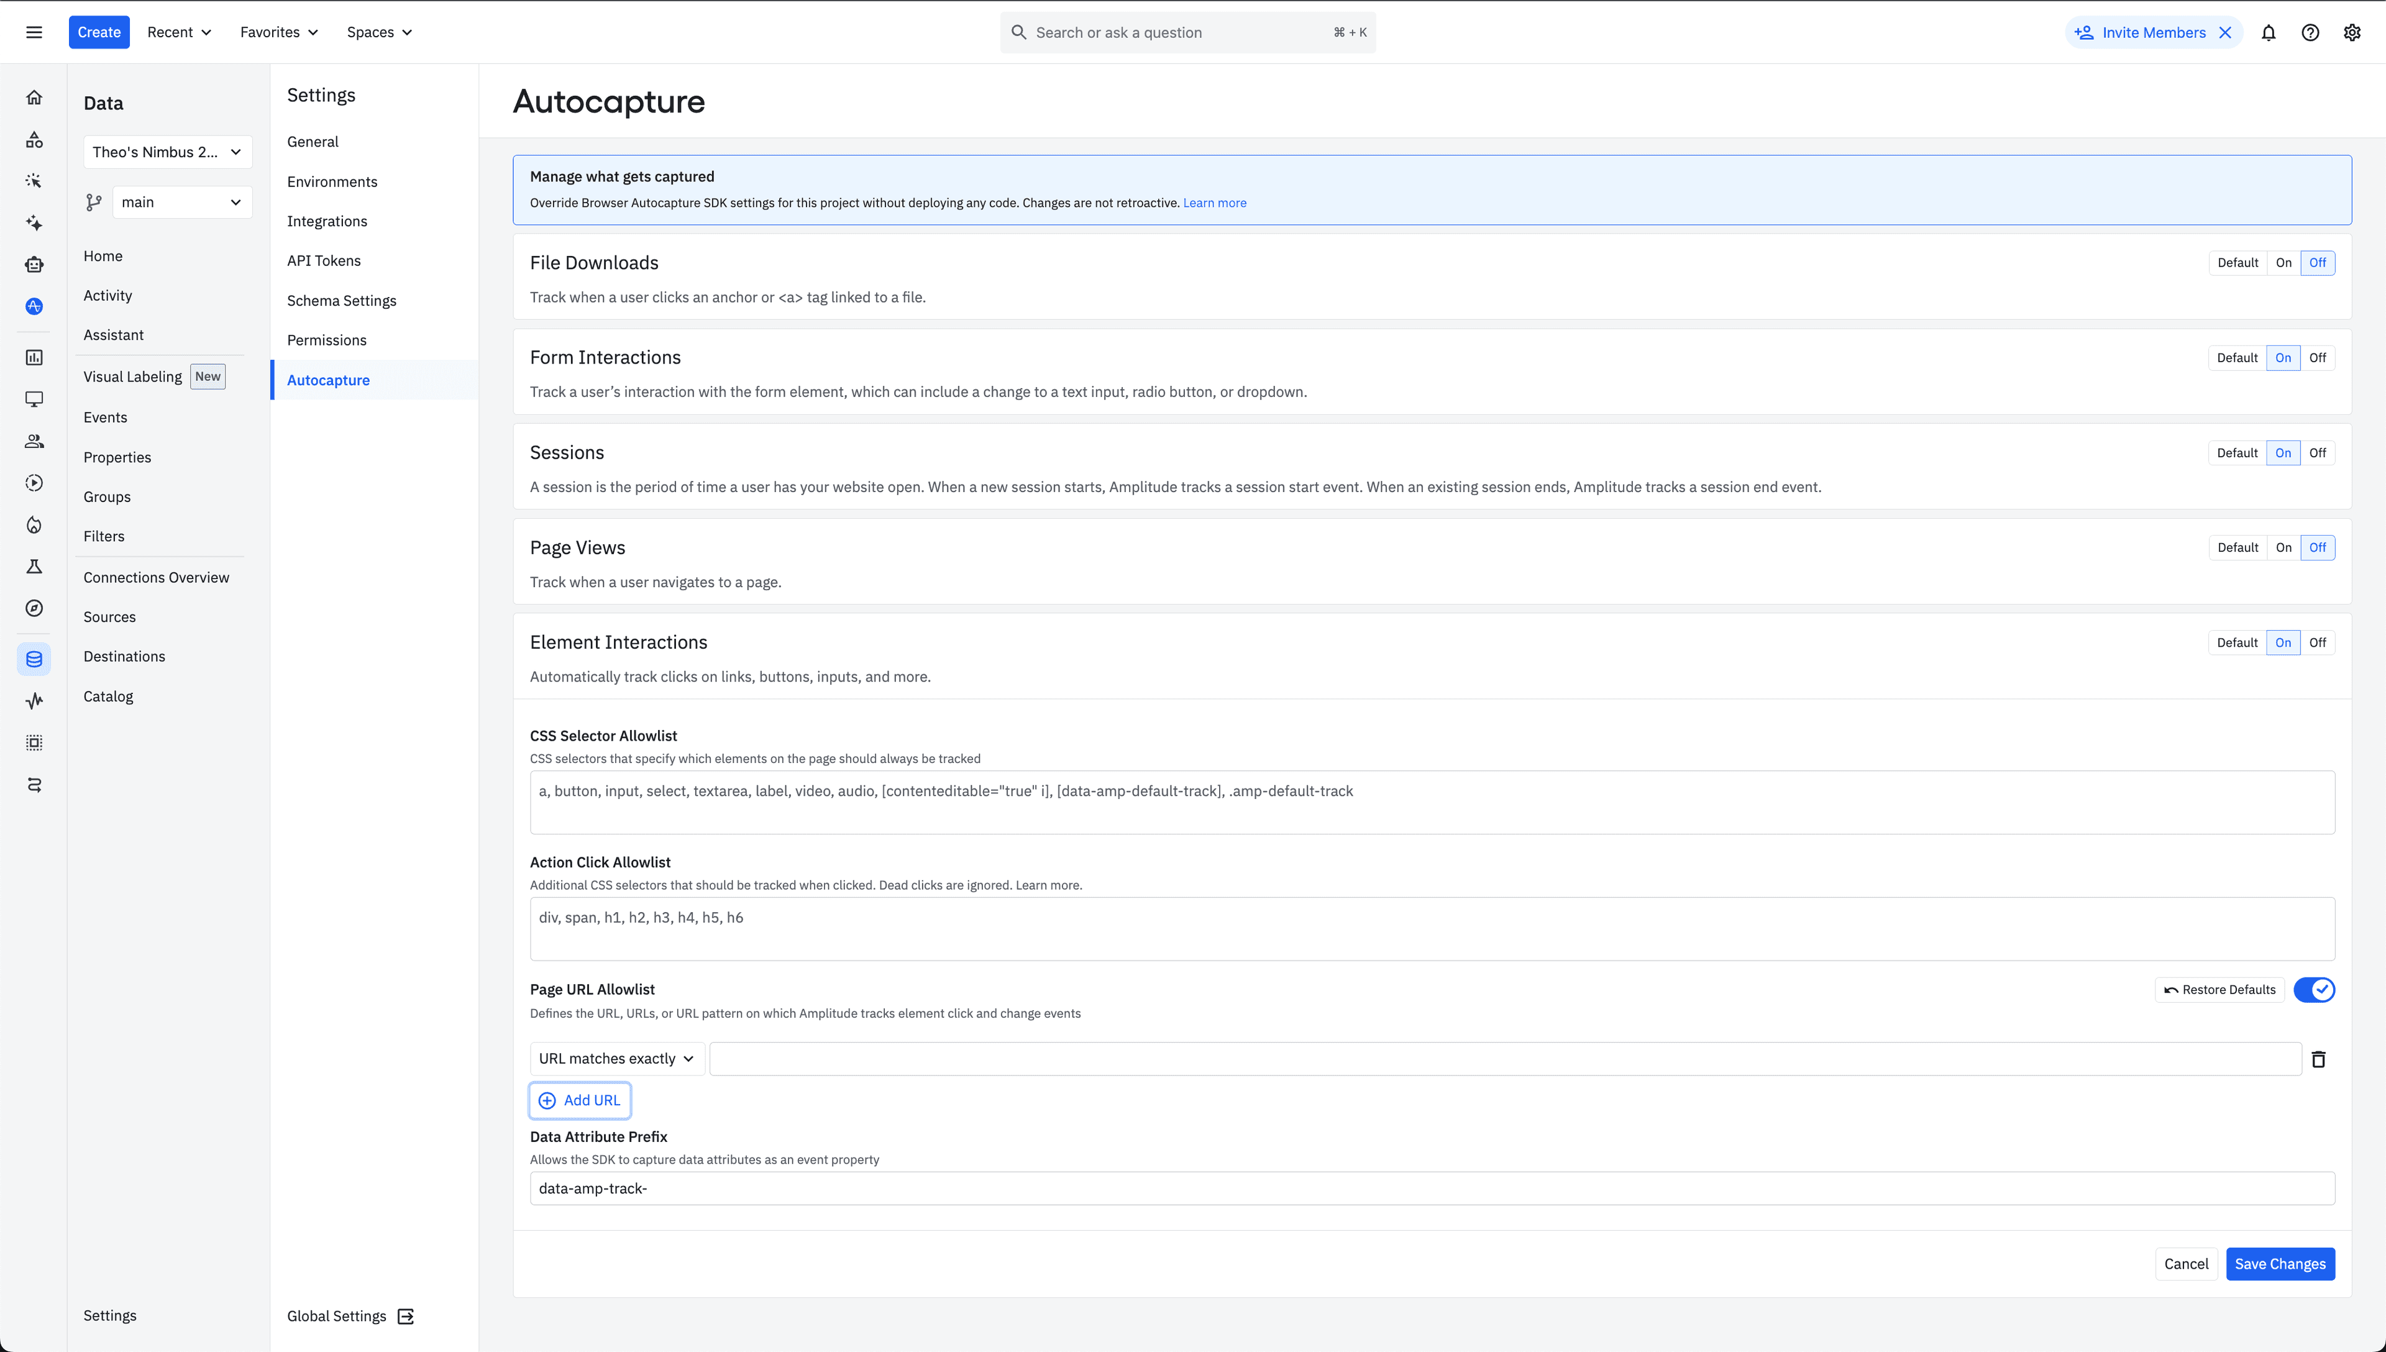This screenshot has width=2386, height=1352.
Task: Open the main branch dropdown
Action: click(x=181, y=203)
